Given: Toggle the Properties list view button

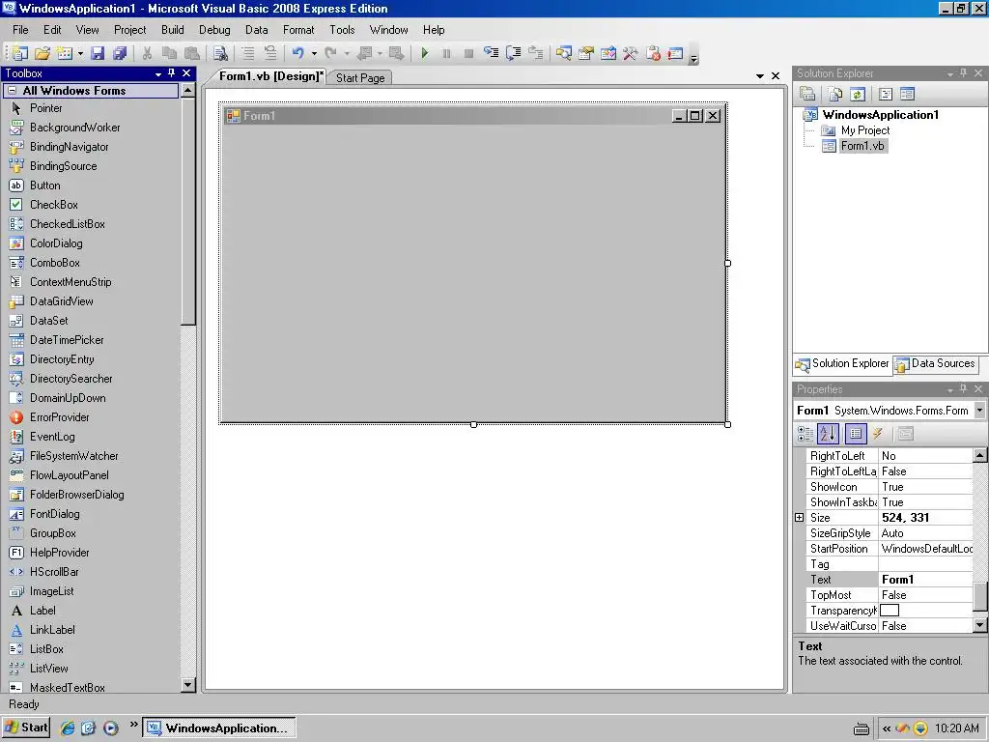Looking at the screenshot, I should pos(856,434).
